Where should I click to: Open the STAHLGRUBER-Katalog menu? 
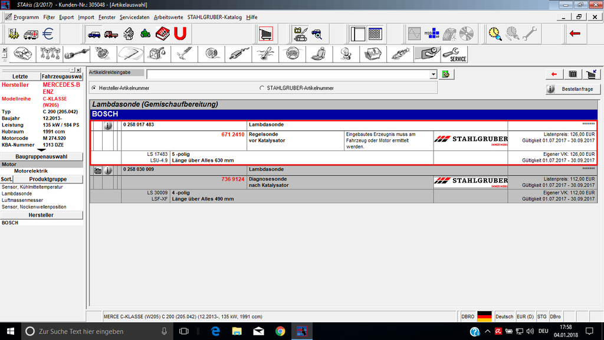(x=215, y=17)
